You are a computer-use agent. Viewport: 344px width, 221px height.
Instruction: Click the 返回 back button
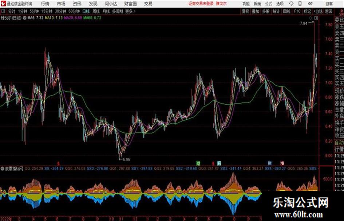[x=329, y=11]
